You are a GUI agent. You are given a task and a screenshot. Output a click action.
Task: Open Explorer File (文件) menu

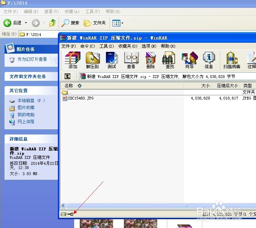coord(11,12)
